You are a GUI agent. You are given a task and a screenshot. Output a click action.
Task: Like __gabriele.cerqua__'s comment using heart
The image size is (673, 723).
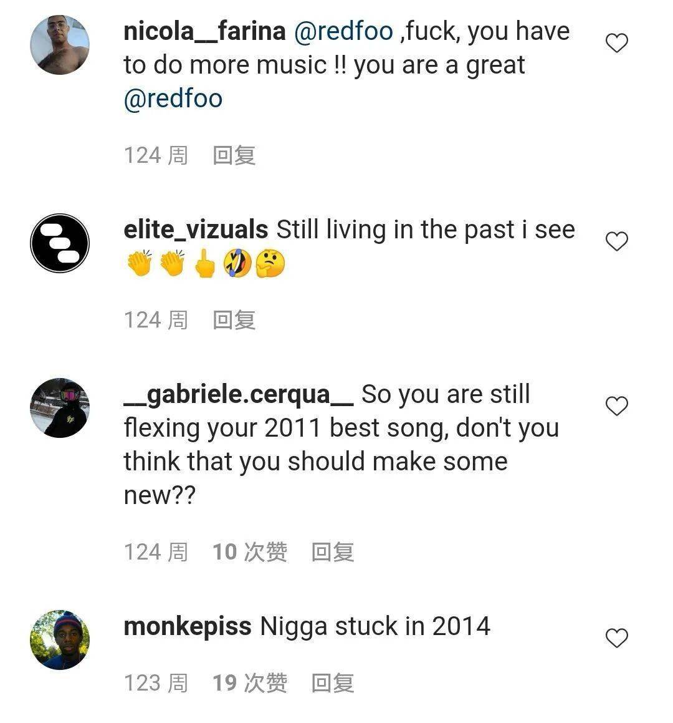point(616,406)
